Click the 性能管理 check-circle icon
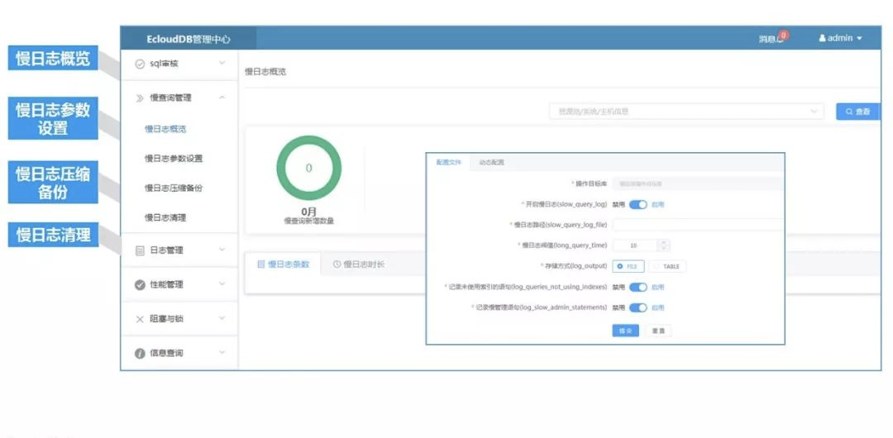This screenshot has width=893, height=438. coord(140,285)
